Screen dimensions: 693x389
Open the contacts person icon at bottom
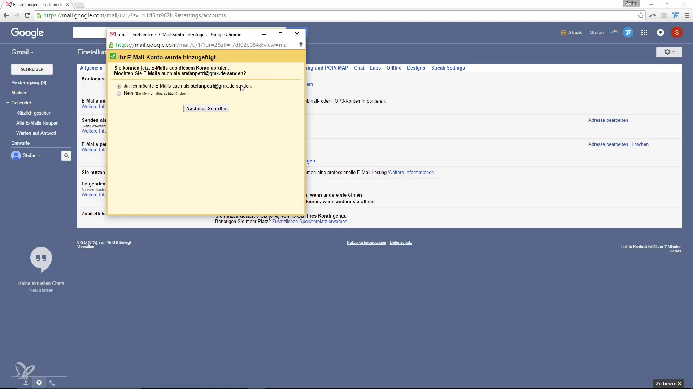26,383
